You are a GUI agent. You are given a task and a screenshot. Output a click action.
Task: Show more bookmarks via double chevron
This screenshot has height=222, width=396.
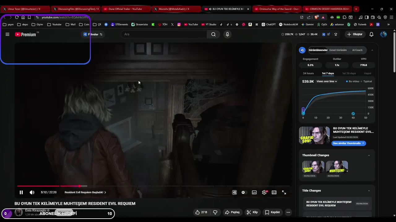click(x=389, y=24)
